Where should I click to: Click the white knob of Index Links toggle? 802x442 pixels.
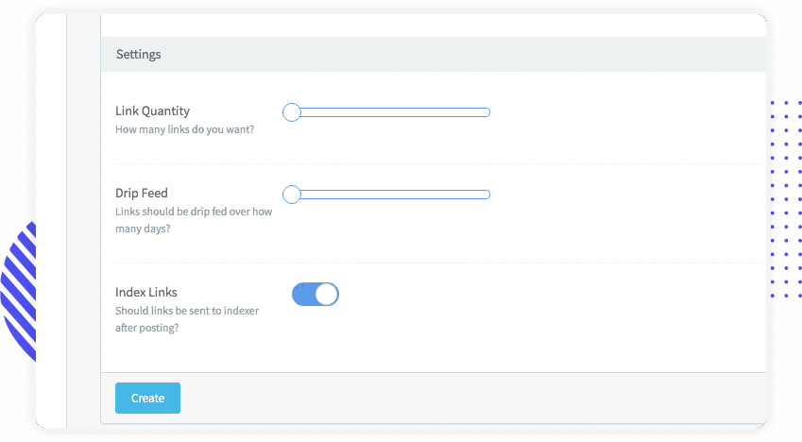[x=326, y=295]
